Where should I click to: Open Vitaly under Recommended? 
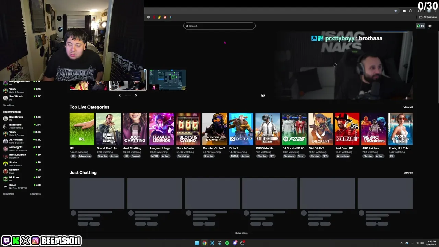click(x=22, y=133)
